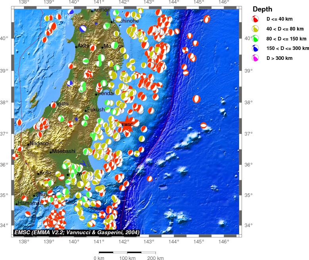Click the isolated red beachball near 38°N, 145°E
The height and width of the screenshot is (260, 309).
(x=197, y=99)
